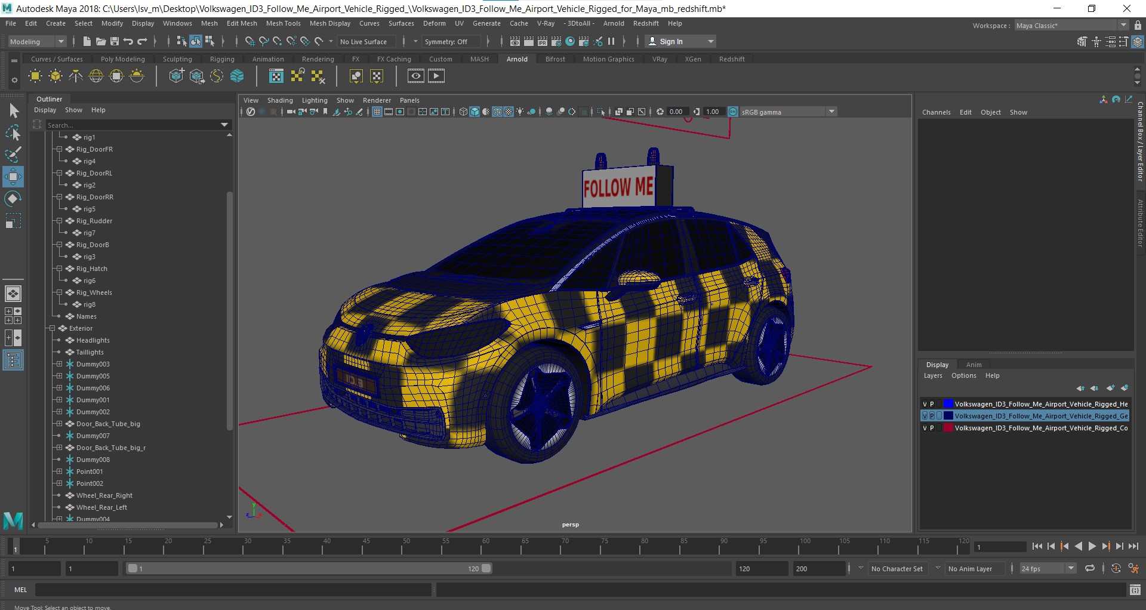This screenshot has height=610, width=1146.
Task: Open the Channel Box Channels menu
Action: 936,112
